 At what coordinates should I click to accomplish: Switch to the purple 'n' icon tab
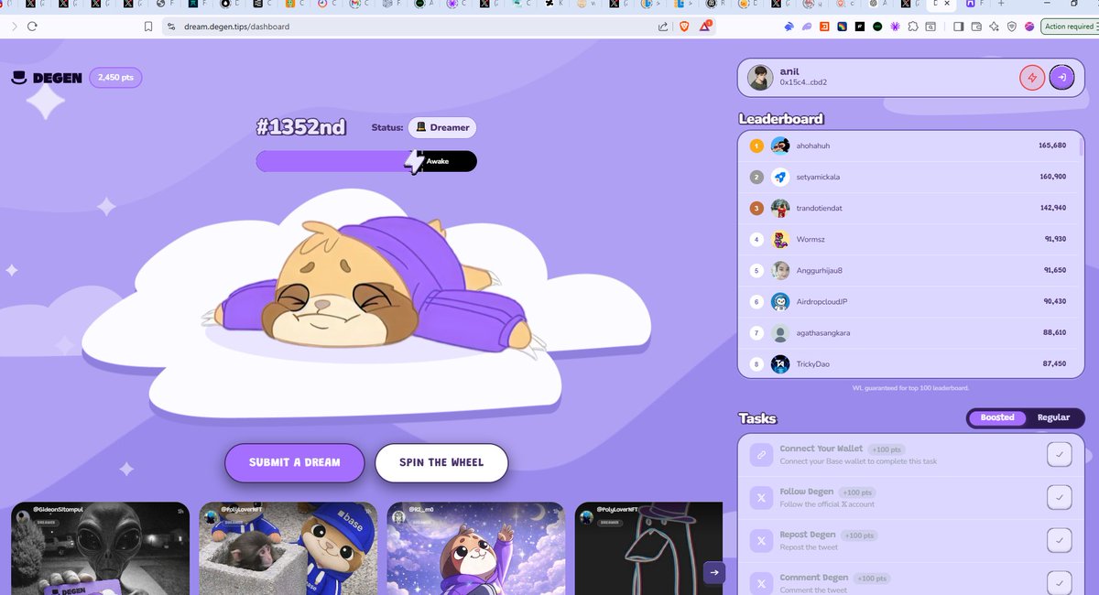pyautogui.click(x=974, y=5)
